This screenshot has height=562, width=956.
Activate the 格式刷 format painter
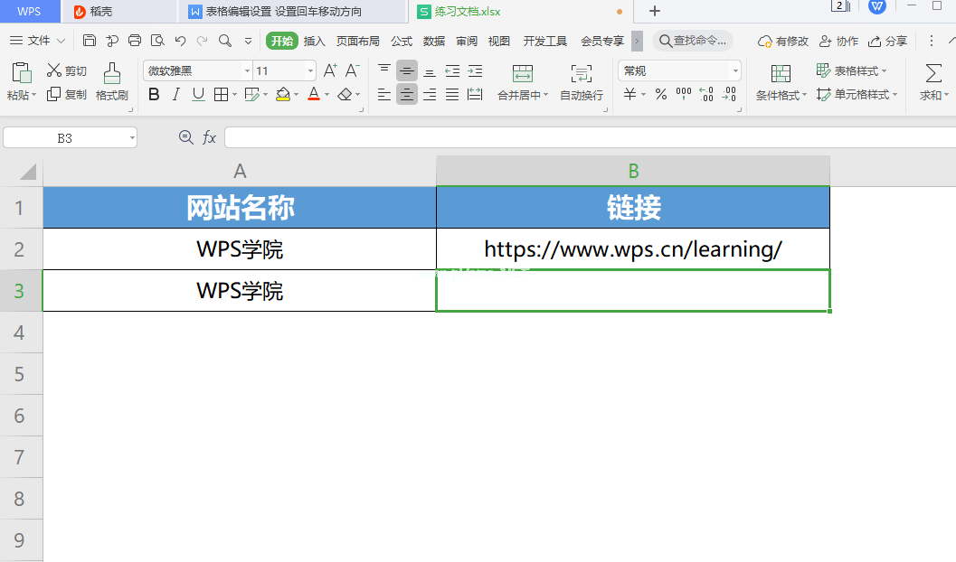[112, 81]
